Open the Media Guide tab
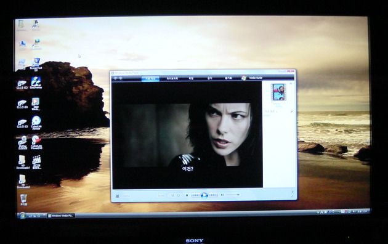This screenshot has width=388, height=244. tap(252, 78)
